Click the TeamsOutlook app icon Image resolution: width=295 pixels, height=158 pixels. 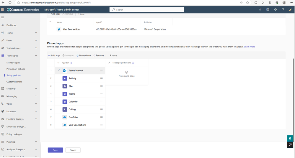tap(65, 71)
